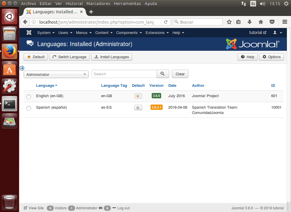
Task: Go back with browser back arrow
Action: (25, 22)
